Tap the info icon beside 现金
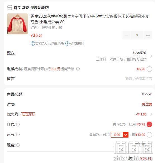Image resolution: width=155 pixels, height=163 pixels. click(x=18, y=145)
